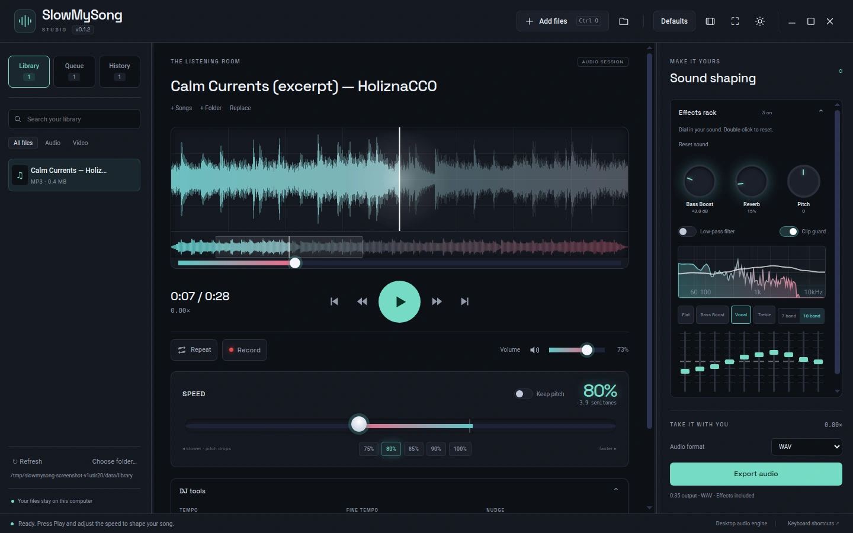Image resolution: width=853 pixels, height=533 pixels.
Task: Disable the Clip guard switch
Action: point(788,232)
